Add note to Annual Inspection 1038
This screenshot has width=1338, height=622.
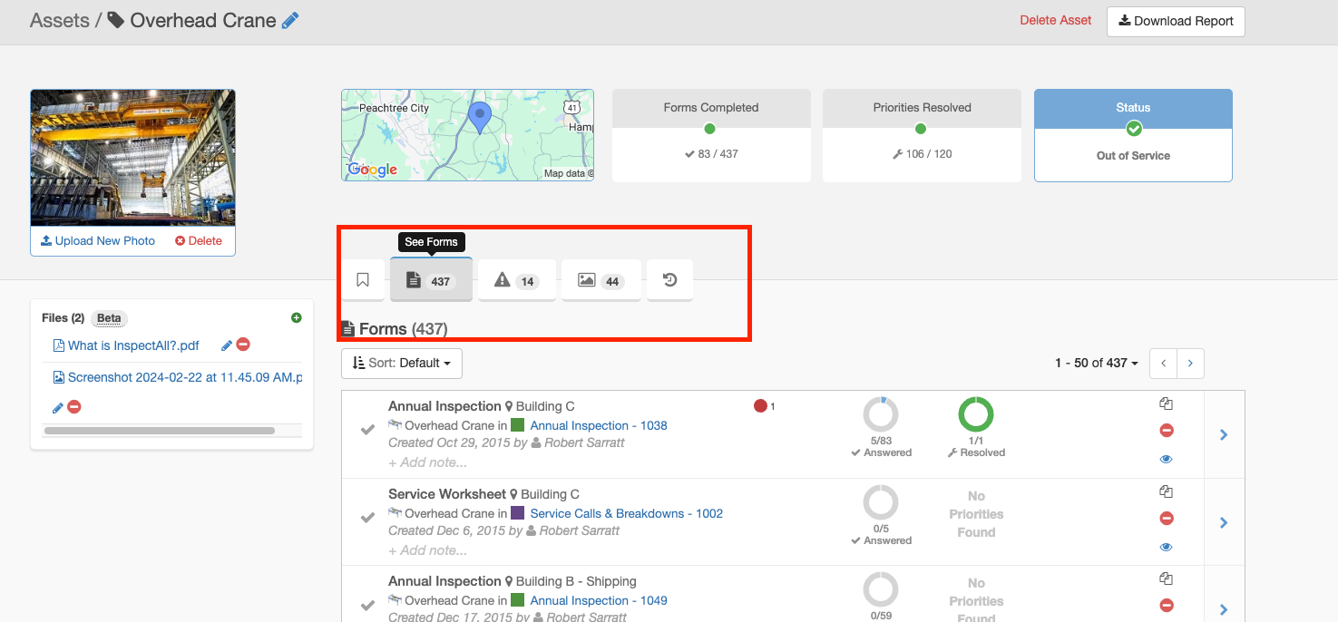(427, 462)
